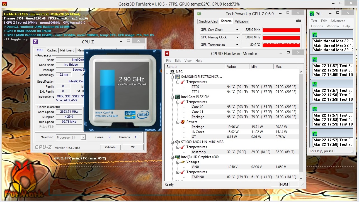This screenshot has width=359, height=202.
Task: Click the GPU Core Clock red graph bar
Action: (x=281, y=30)
